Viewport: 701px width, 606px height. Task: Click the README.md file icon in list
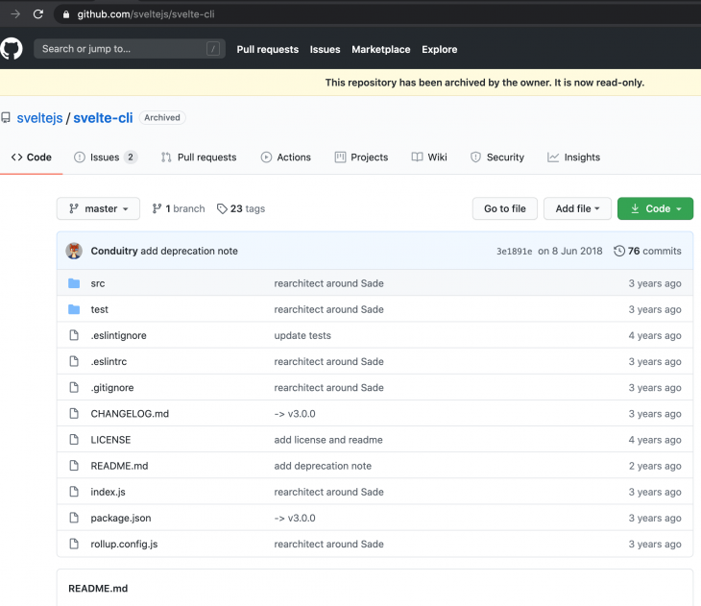point(74,466)
